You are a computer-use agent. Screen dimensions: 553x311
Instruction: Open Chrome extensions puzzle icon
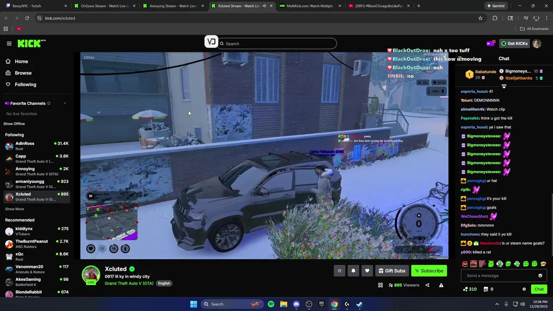[x=495, y=18]
